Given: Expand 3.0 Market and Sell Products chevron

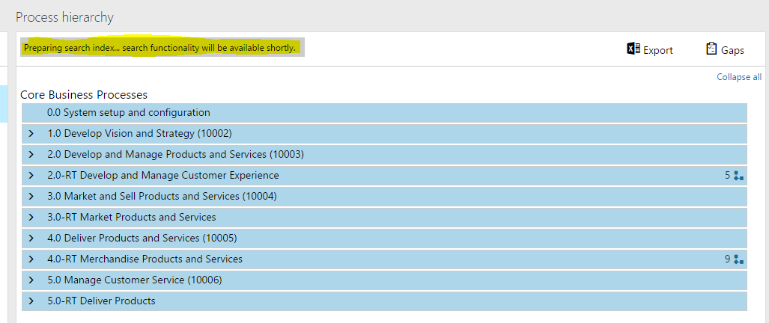Looking at the screenshot, I should coord(31,197).
